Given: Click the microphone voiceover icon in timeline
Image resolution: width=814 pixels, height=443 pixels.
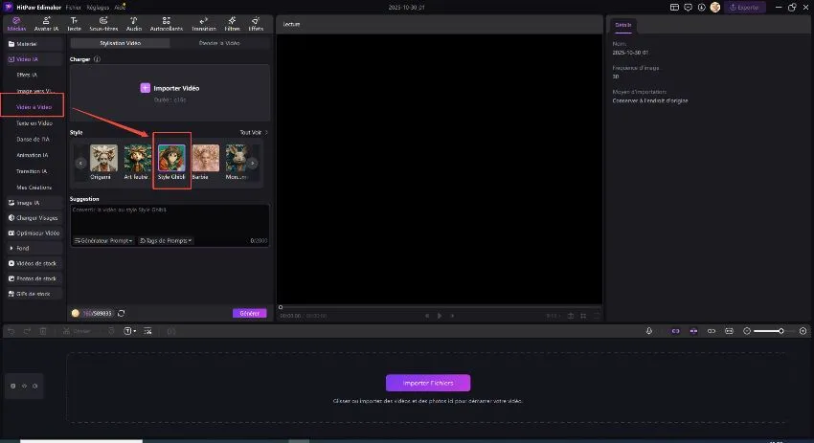Looking at the screenshot, I should [649, 330].
